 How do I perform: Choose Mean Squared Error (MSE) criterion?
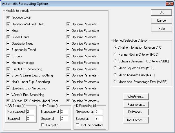click(115, 68)
